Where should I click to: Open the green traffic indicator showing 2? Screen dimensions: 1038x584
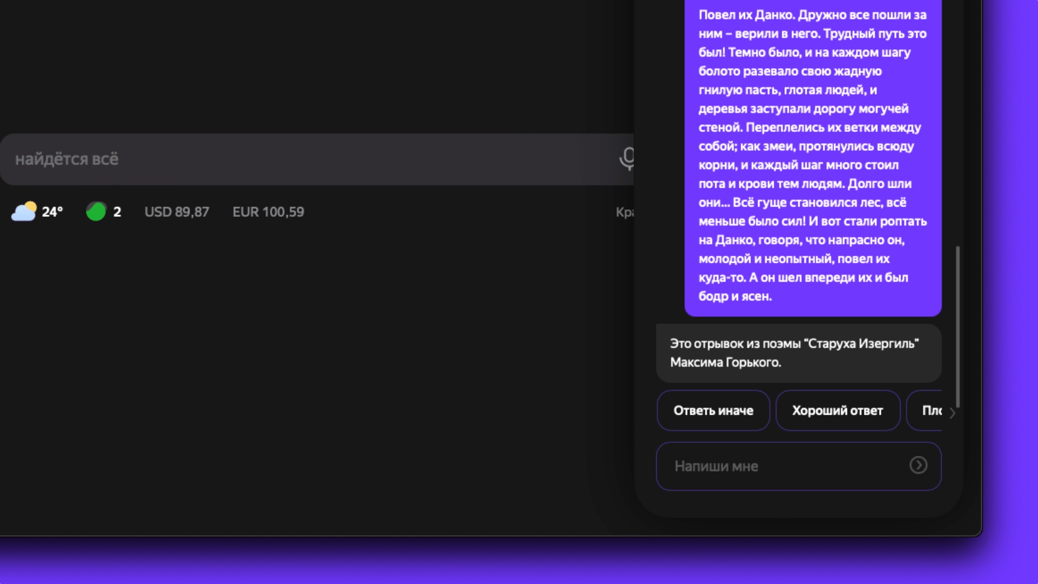coord(104,211)
